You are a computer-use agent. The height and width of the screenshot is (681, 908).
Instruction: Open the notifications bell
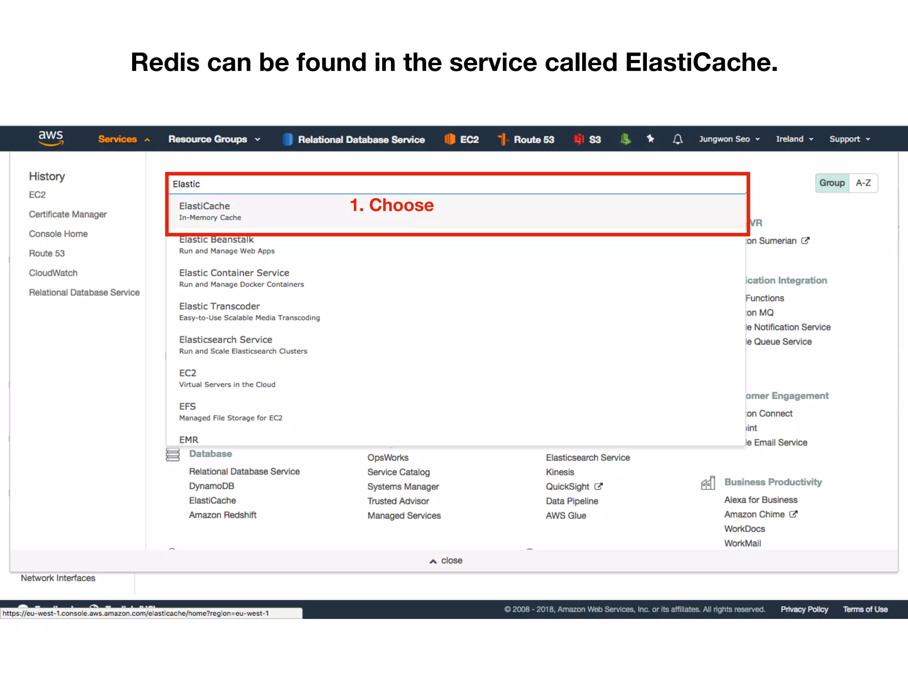(x=677, y=139)
